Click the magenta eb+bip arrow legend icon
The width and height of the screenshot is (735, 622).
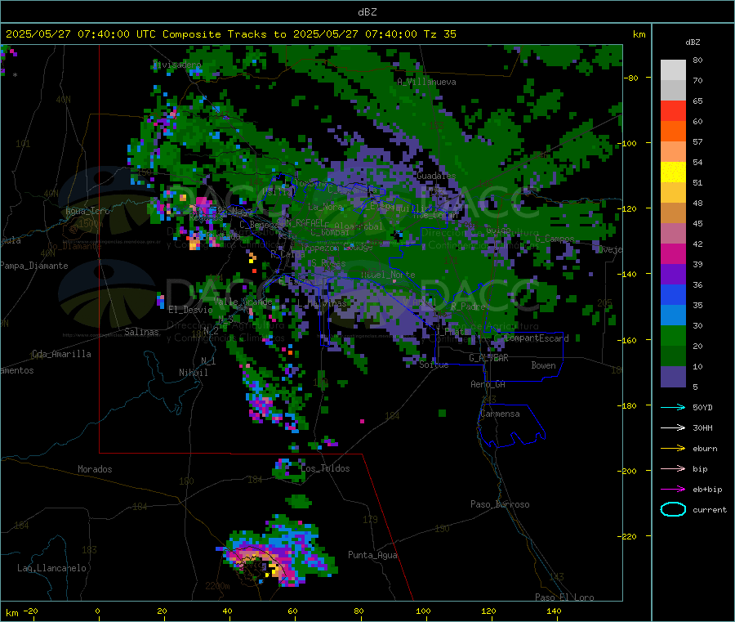point(673,490)
